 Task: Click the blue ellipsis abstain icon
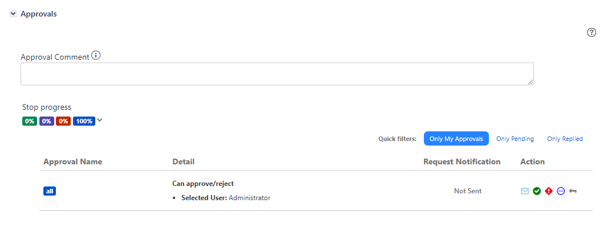pos(561,191)
